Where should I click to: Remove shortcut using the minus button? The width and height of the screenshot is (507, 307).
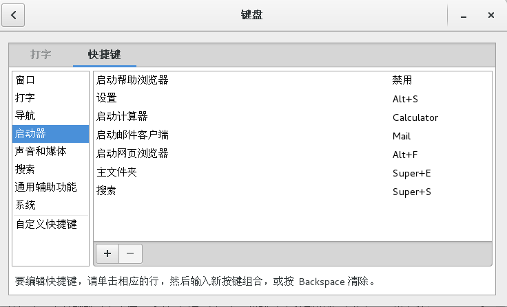coord(130,254)
